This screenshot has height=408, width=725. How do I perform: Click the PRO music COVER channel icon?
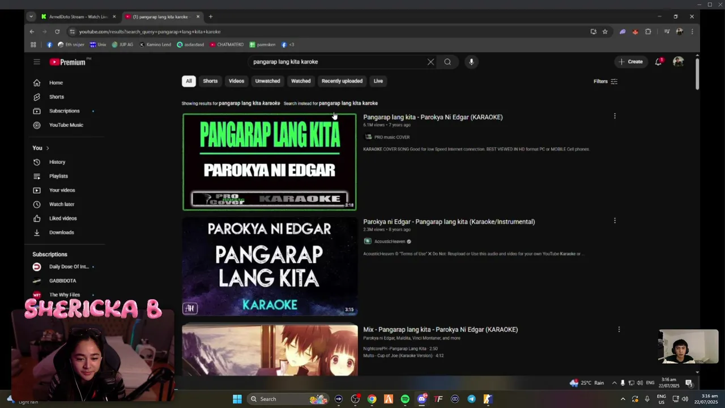click(x=368, y=137)
